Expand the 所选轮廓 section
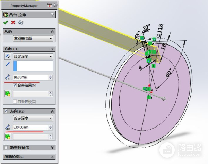The width and height of the screenshot is (208, 164). pyautogui.click(x=52, y=156)
